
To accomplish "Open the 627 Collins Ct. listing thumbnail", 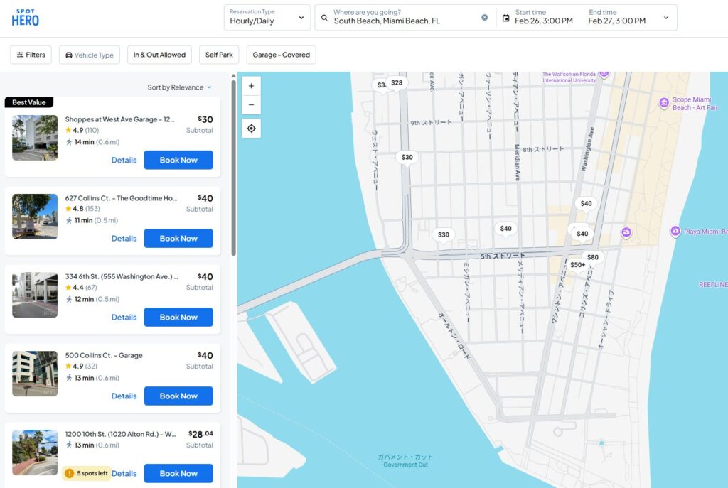I will coord(35,216).
